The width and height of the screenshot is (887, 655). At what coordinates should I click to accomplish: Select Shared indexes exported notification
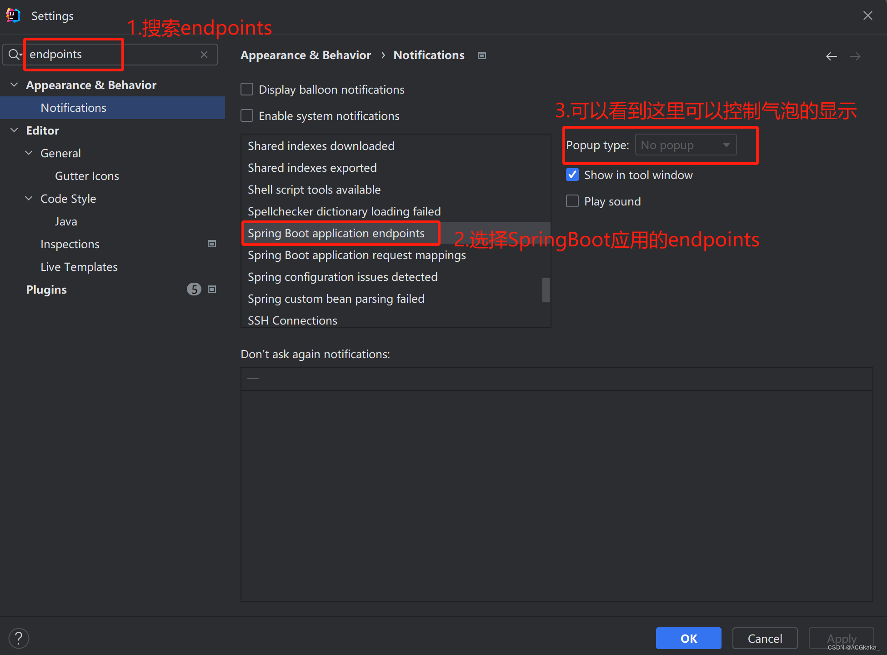396,168
